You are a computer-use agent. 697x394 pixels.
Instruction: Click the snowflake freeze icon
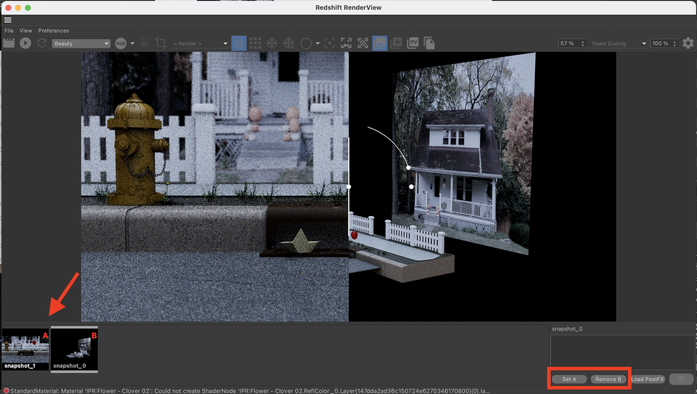click(272, 43)
